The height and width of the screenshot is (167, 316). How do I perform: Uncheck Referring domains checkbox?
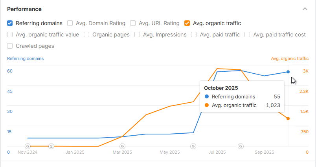click(10, 23)
